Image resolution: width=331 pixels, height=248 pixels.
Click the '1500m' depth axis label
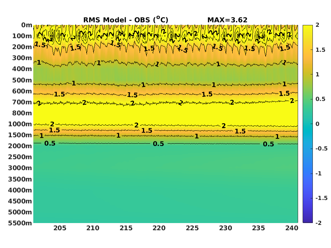tap(20, 135)
